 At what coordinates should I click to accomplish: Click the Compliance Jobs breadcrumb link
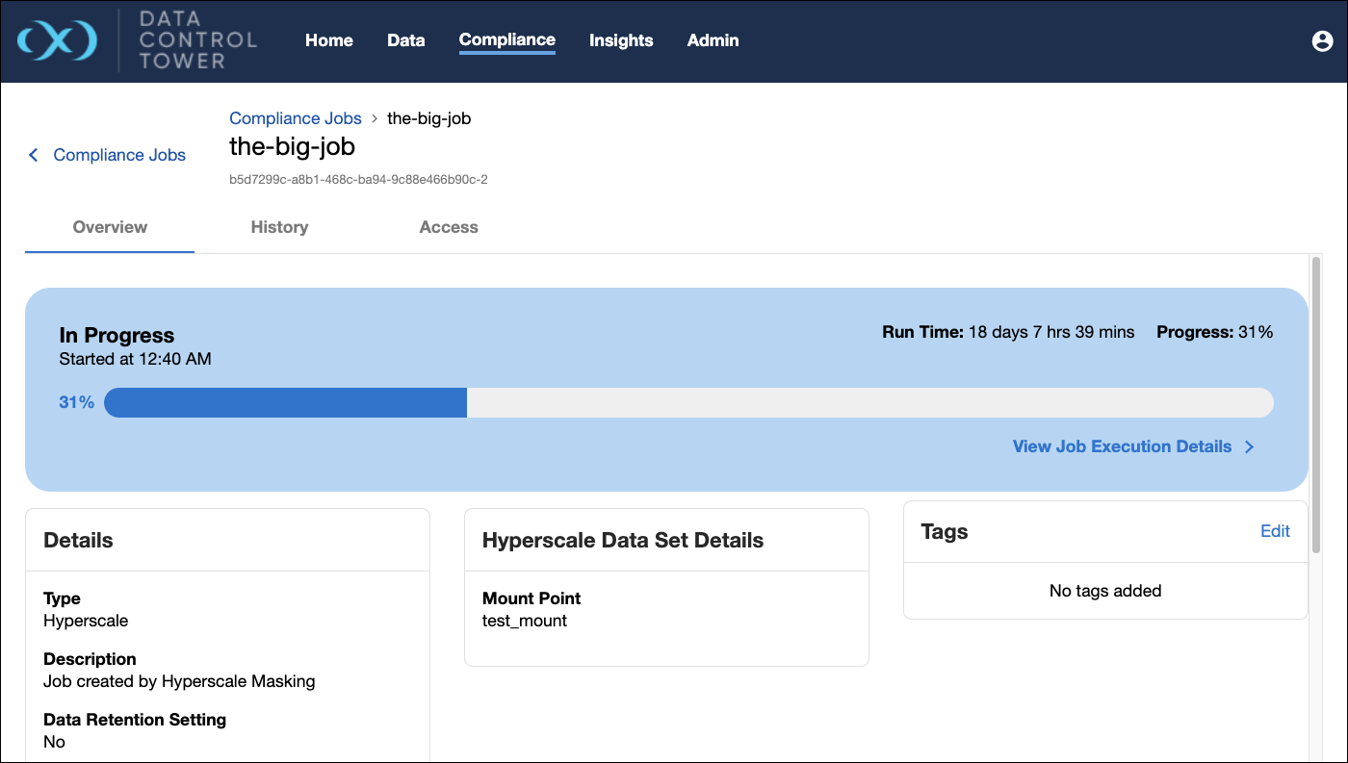pyautogui.click(x=295, y=118)
